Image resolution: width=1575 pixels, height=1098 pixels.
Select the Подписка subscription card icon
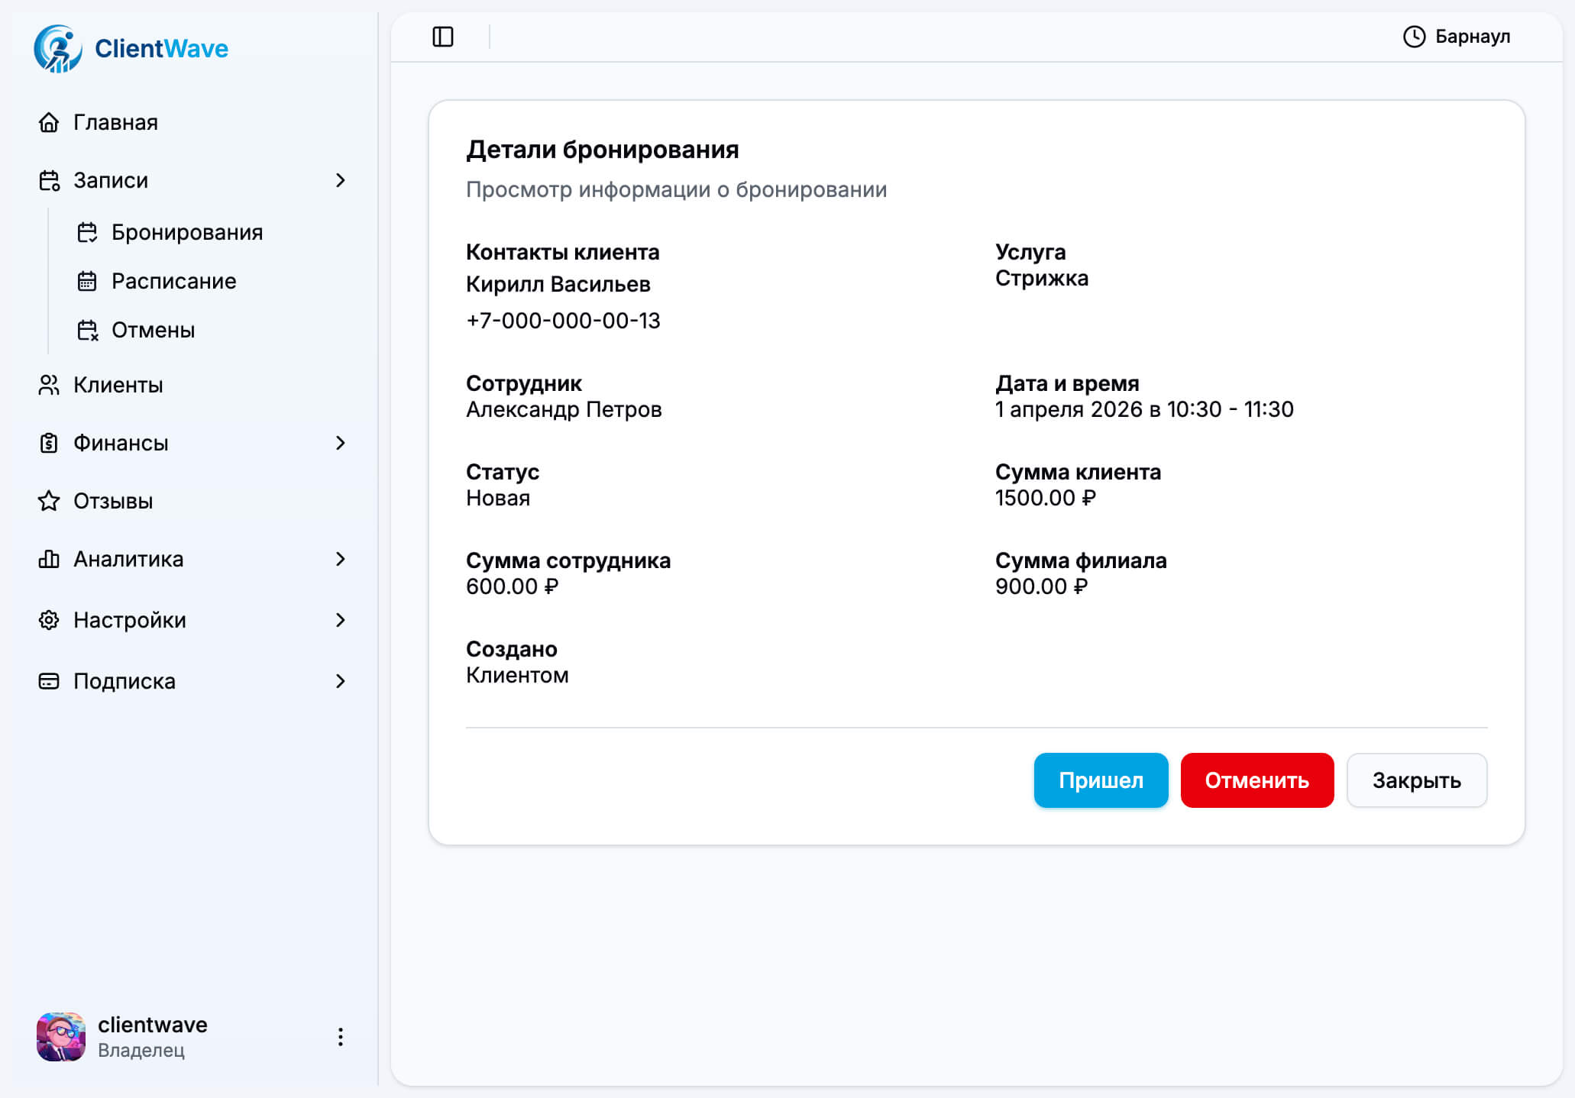click(49, 680)
